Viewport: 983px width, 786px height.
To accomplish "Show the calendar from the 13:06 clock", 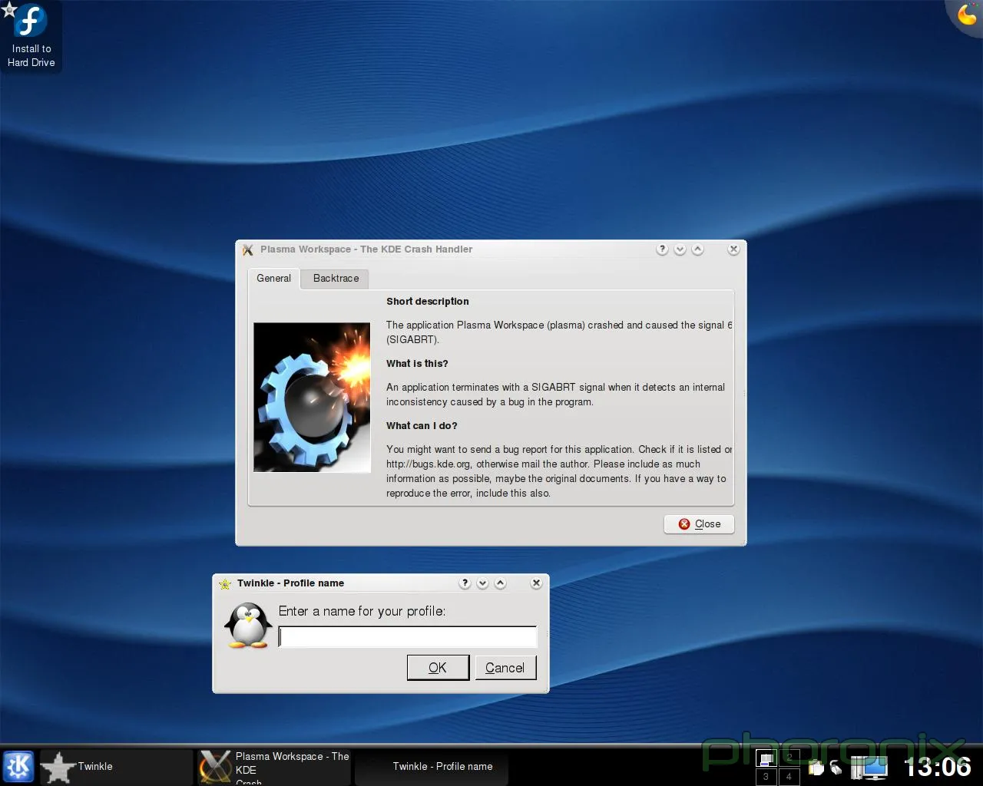I will click(x=938, y=766).
